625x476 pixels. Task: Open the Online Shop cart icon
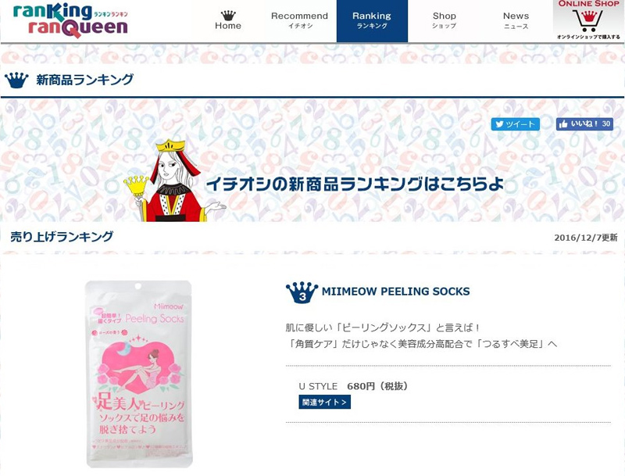pos(589,21)
